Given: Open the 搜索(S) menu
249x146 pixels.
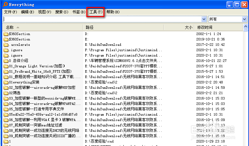Looking at the screenshot, I should tap(62, 12).
